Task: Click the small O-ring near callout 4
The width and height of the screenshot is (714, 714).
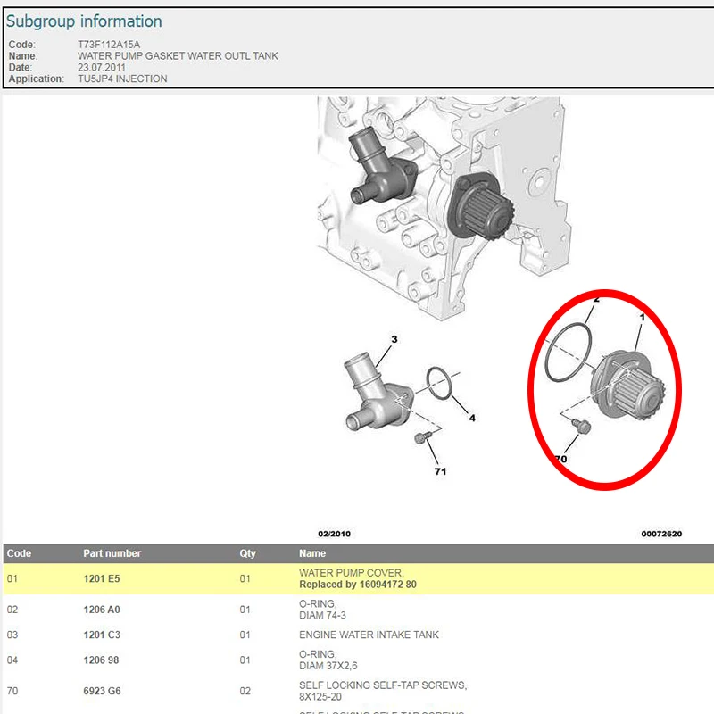Action: (x=439, y=384)
